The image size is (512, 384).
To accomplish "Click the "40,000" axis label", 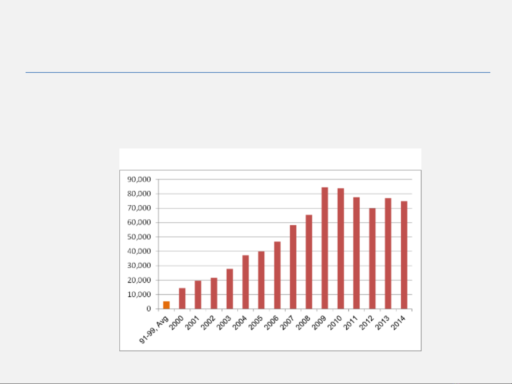I will pos(139,251).
